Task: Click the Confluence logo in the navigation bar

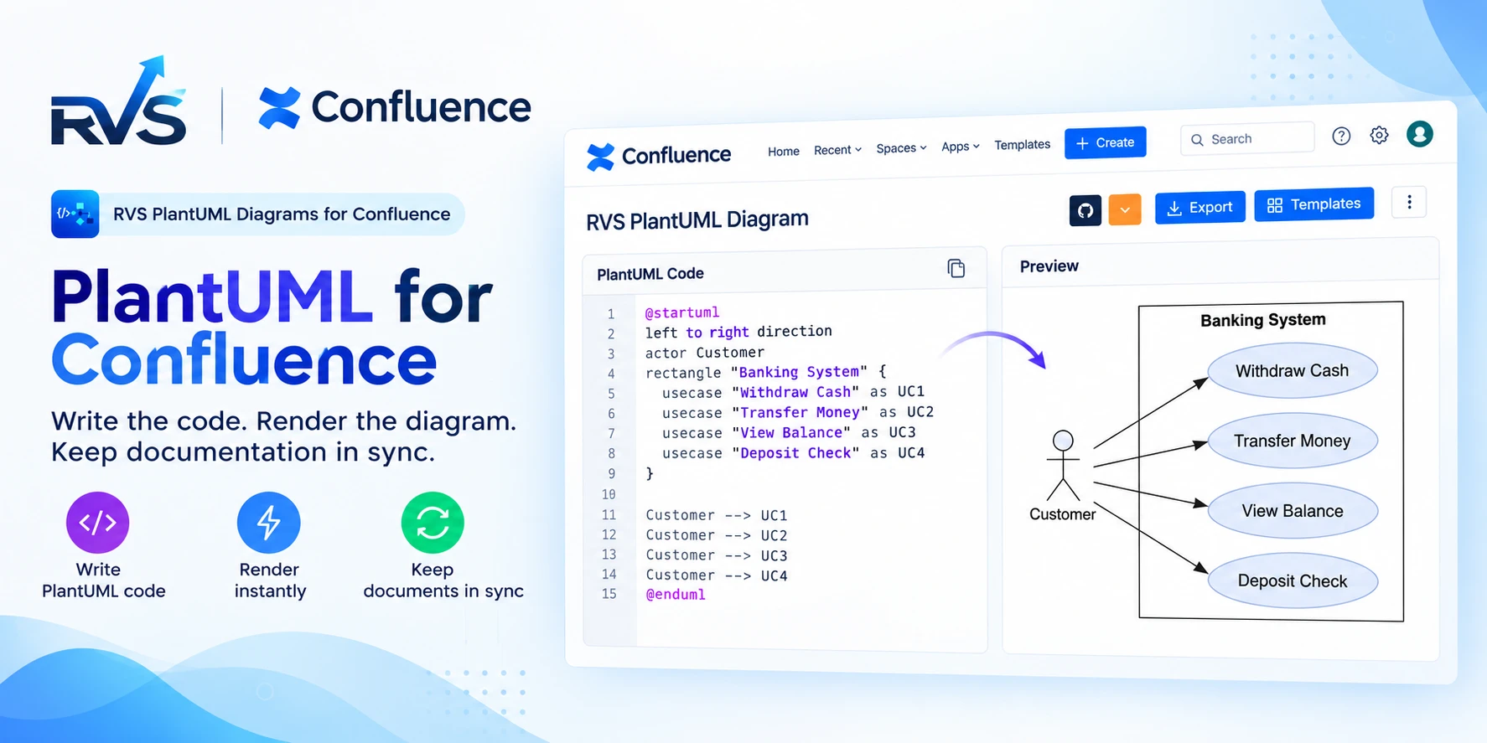Action: point(658,156)
